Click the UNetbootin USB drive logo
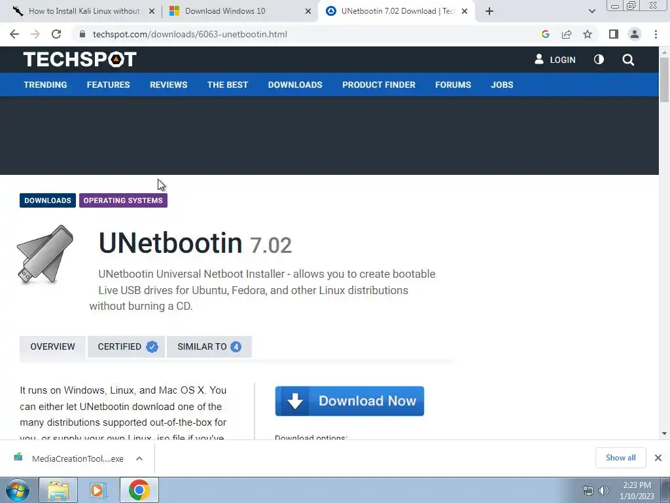The height and width of the screenshot is (503, 670). pyautogui.click(x=45, y=254)
